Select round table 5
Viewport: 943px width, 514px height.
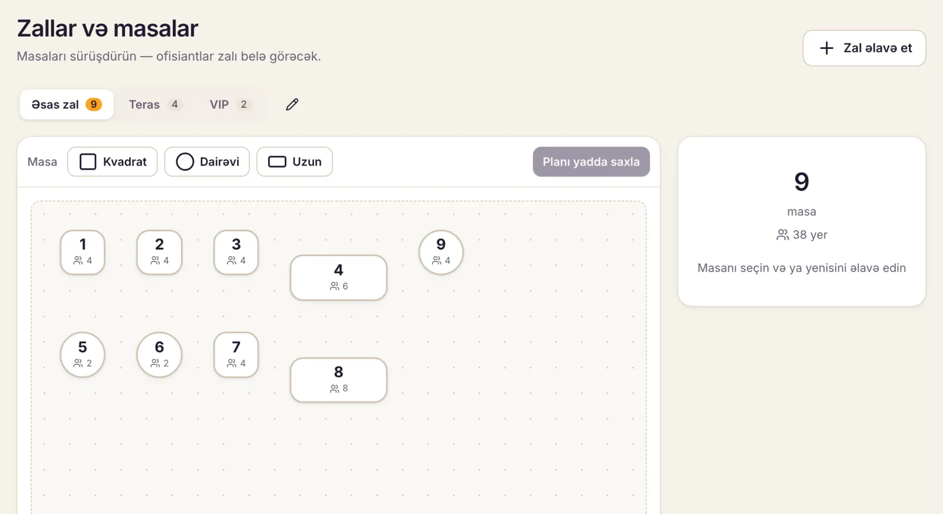click(83, 354)
